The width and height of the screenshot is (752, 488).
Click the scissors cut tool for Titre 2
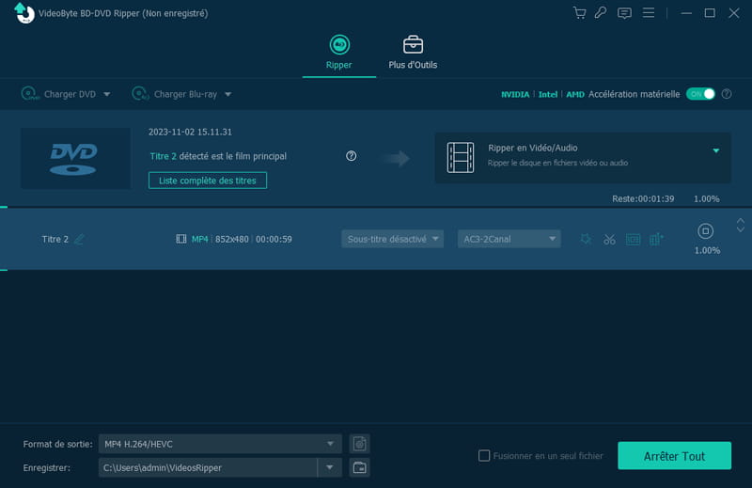point(609,239)
